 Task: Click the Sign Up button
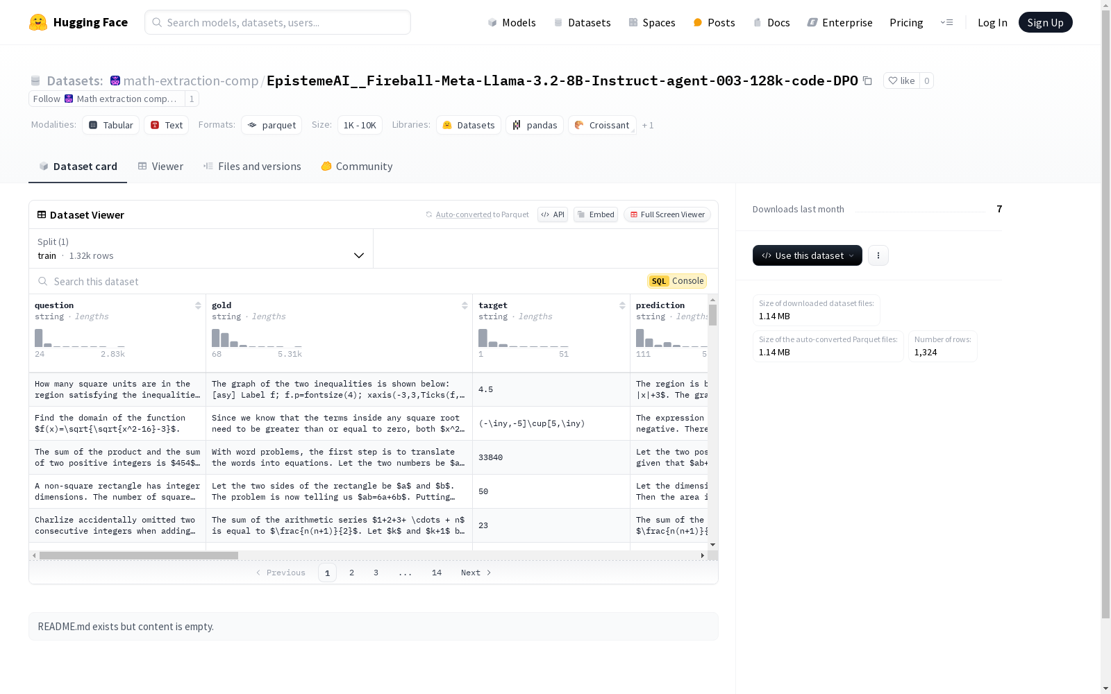click(1045, 22)
